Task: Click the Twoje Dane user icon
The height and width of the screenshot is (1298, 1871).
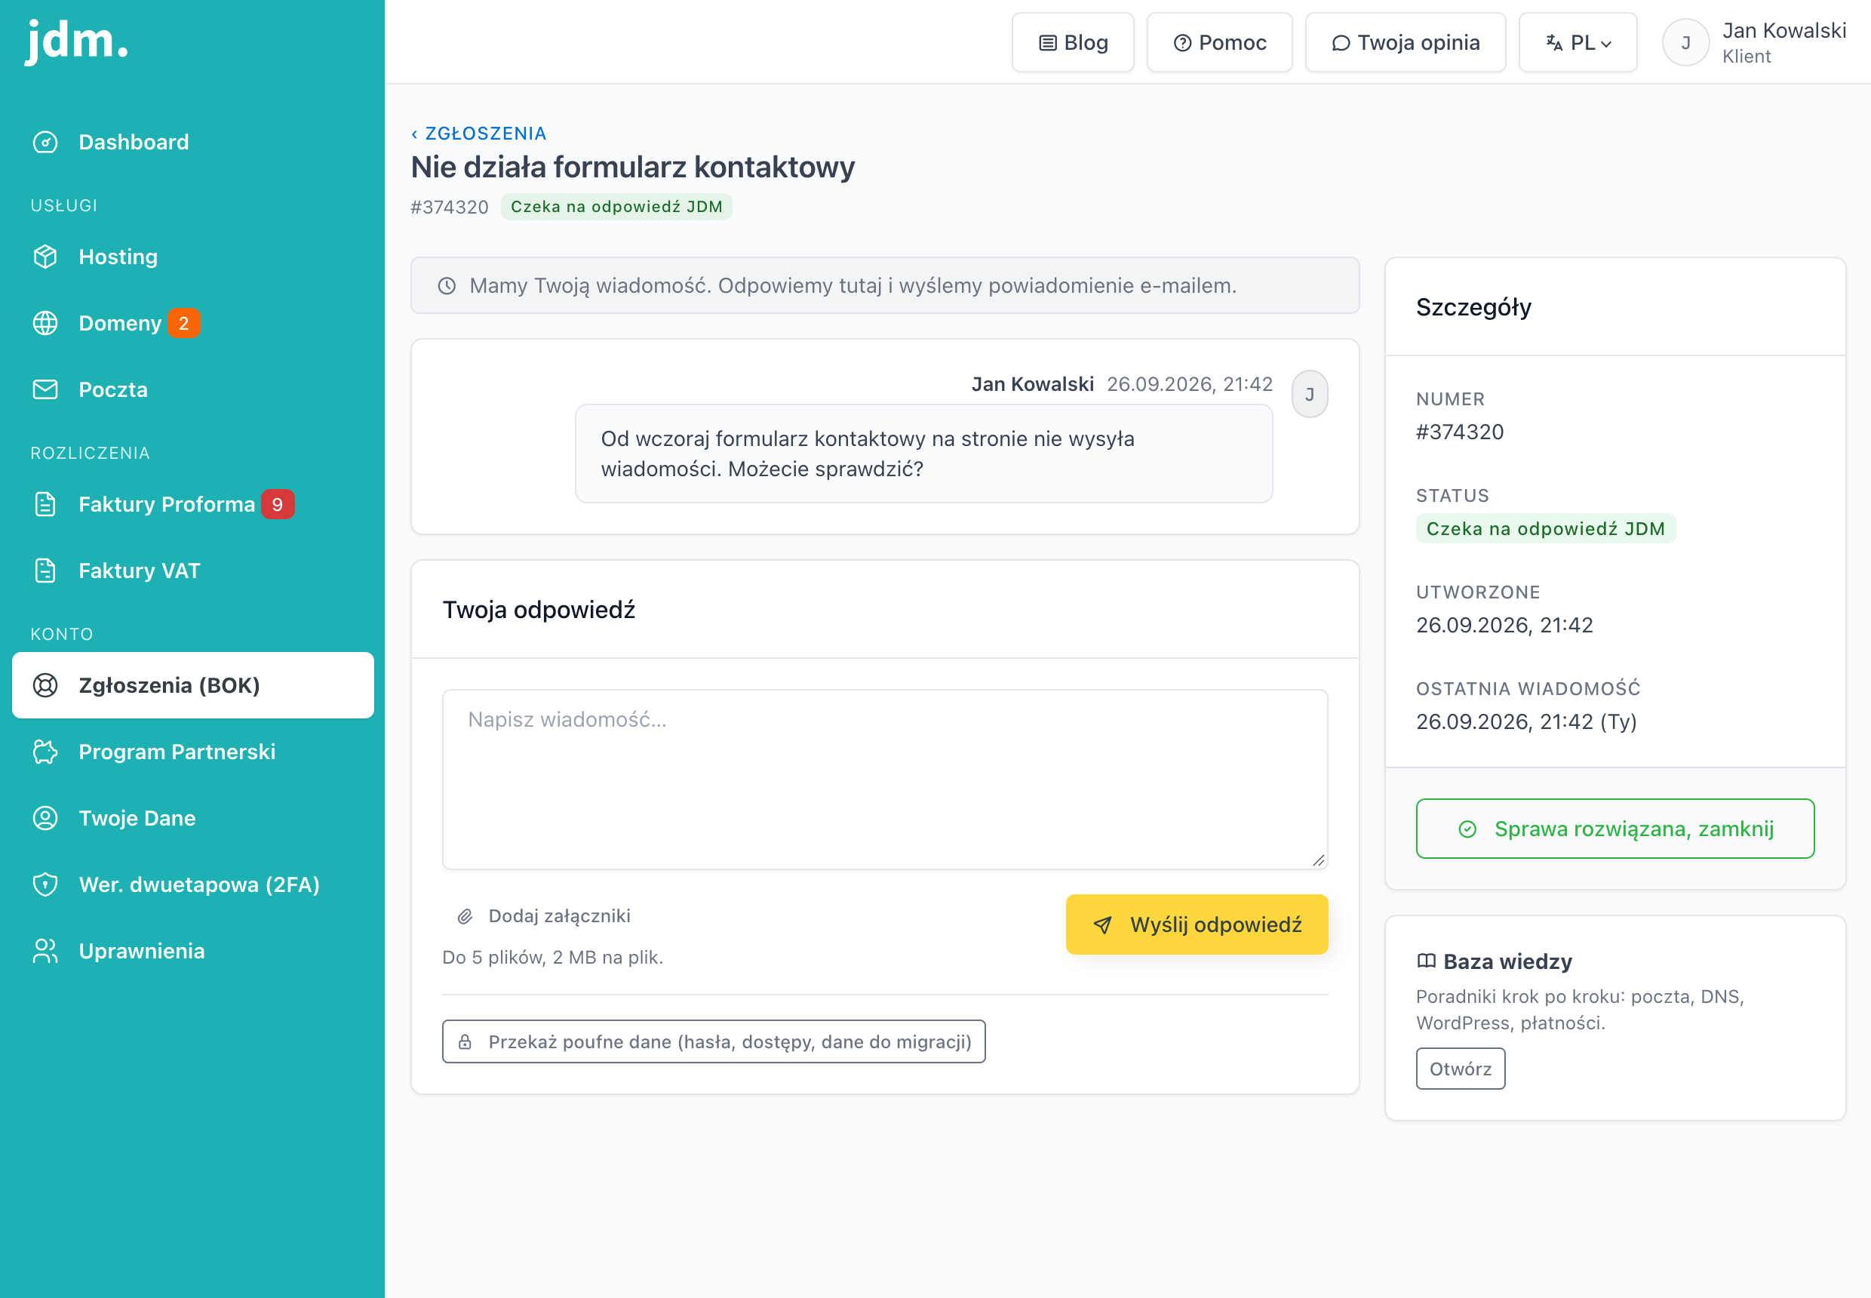Action: [x=45, y=818]
